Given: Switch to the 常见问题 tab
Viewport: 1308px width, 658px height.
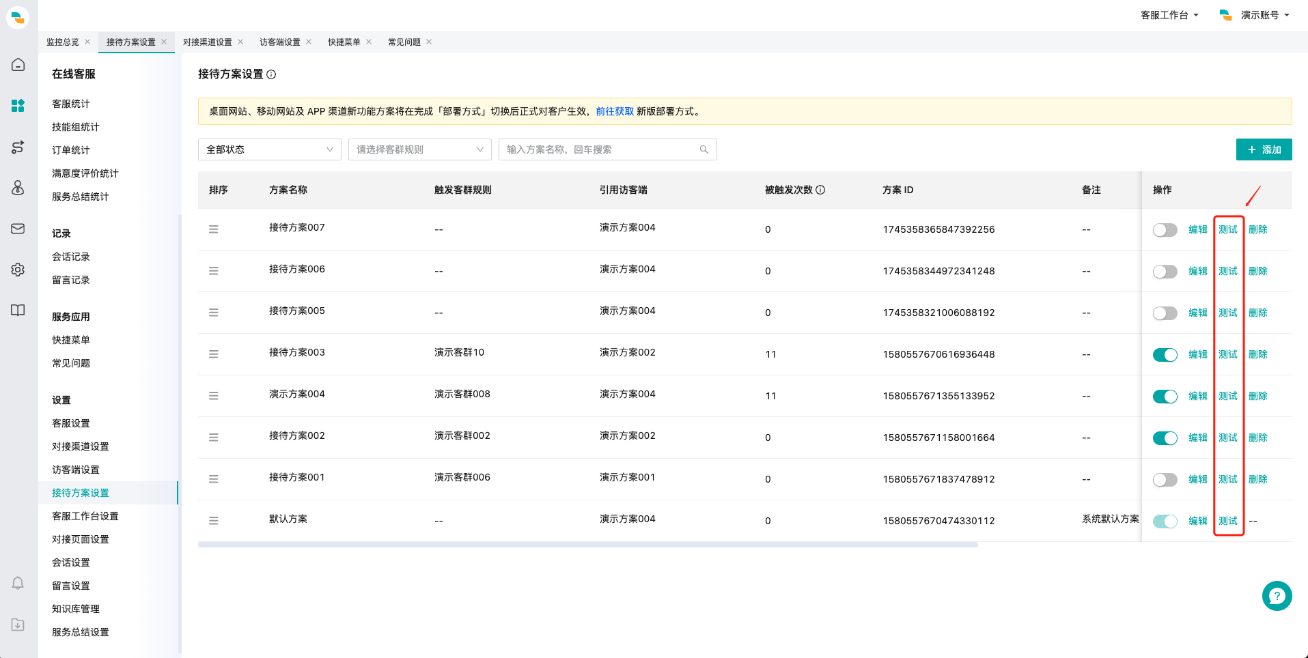Looking at the screenshot, I should pyautogui.click(x=404, y=42).
